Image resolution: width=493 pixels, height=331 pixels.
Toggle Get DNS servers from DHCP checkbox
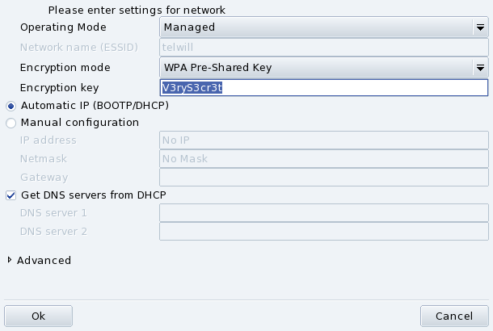(11, 195)
